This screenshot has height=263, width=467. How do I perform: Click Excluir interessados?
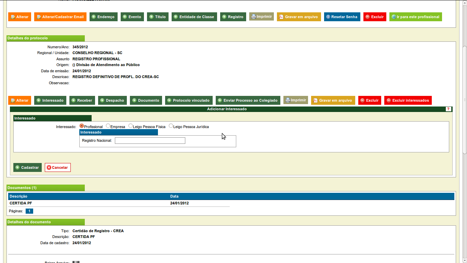point(408,100)
